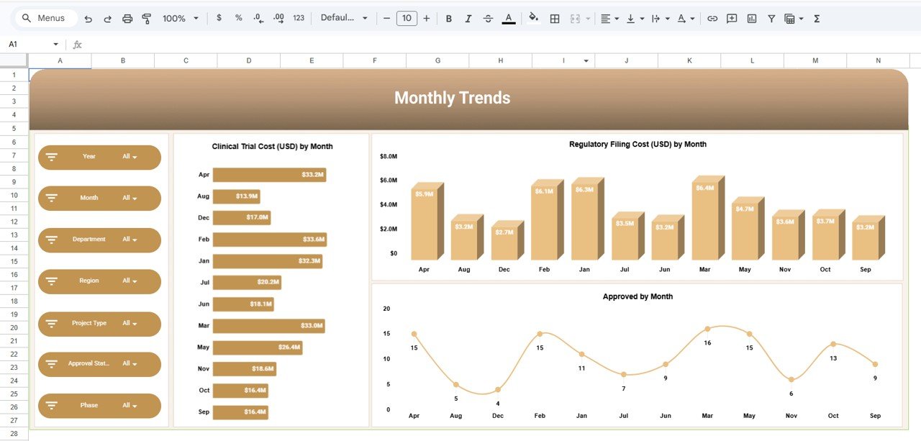Screen dimensions: 921x441
Task: Toggle bold formatting
Action: tap(448, 18)
